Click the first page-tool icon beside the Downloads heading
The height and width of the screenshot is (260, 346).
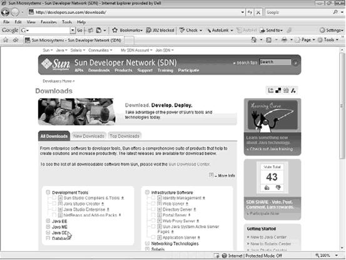(271, 90)
